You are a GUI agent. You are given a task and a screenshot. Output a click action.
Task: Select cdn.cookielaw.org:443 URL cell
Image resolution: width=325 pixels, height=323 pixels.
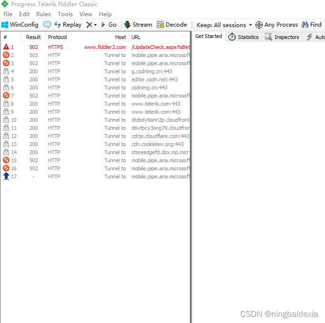(158, 144)
